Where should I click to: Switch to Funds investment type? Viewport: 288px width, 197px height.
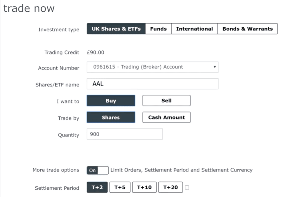pos(158,29)
